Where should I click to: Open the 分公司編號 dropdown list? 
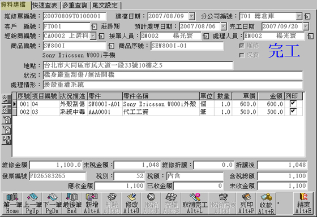coord(299,16)
